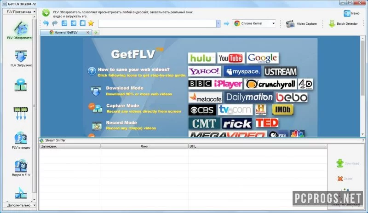The height and width of the screenshot is (213, 368).
Task: Click the tv.com logo
Action: coord(235,109)
